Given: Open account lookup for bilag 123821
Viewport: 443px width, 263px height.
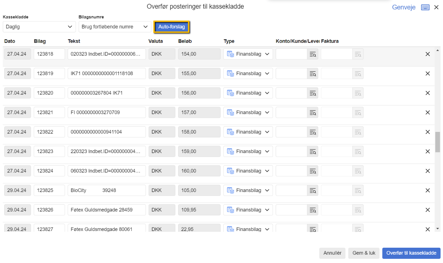Looking at the screenshot, I should click(313, 113).
